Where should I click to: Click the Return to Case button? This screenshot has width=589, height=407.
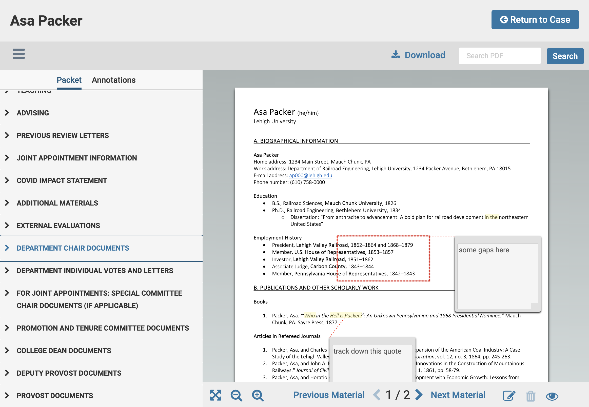point(535,20)
